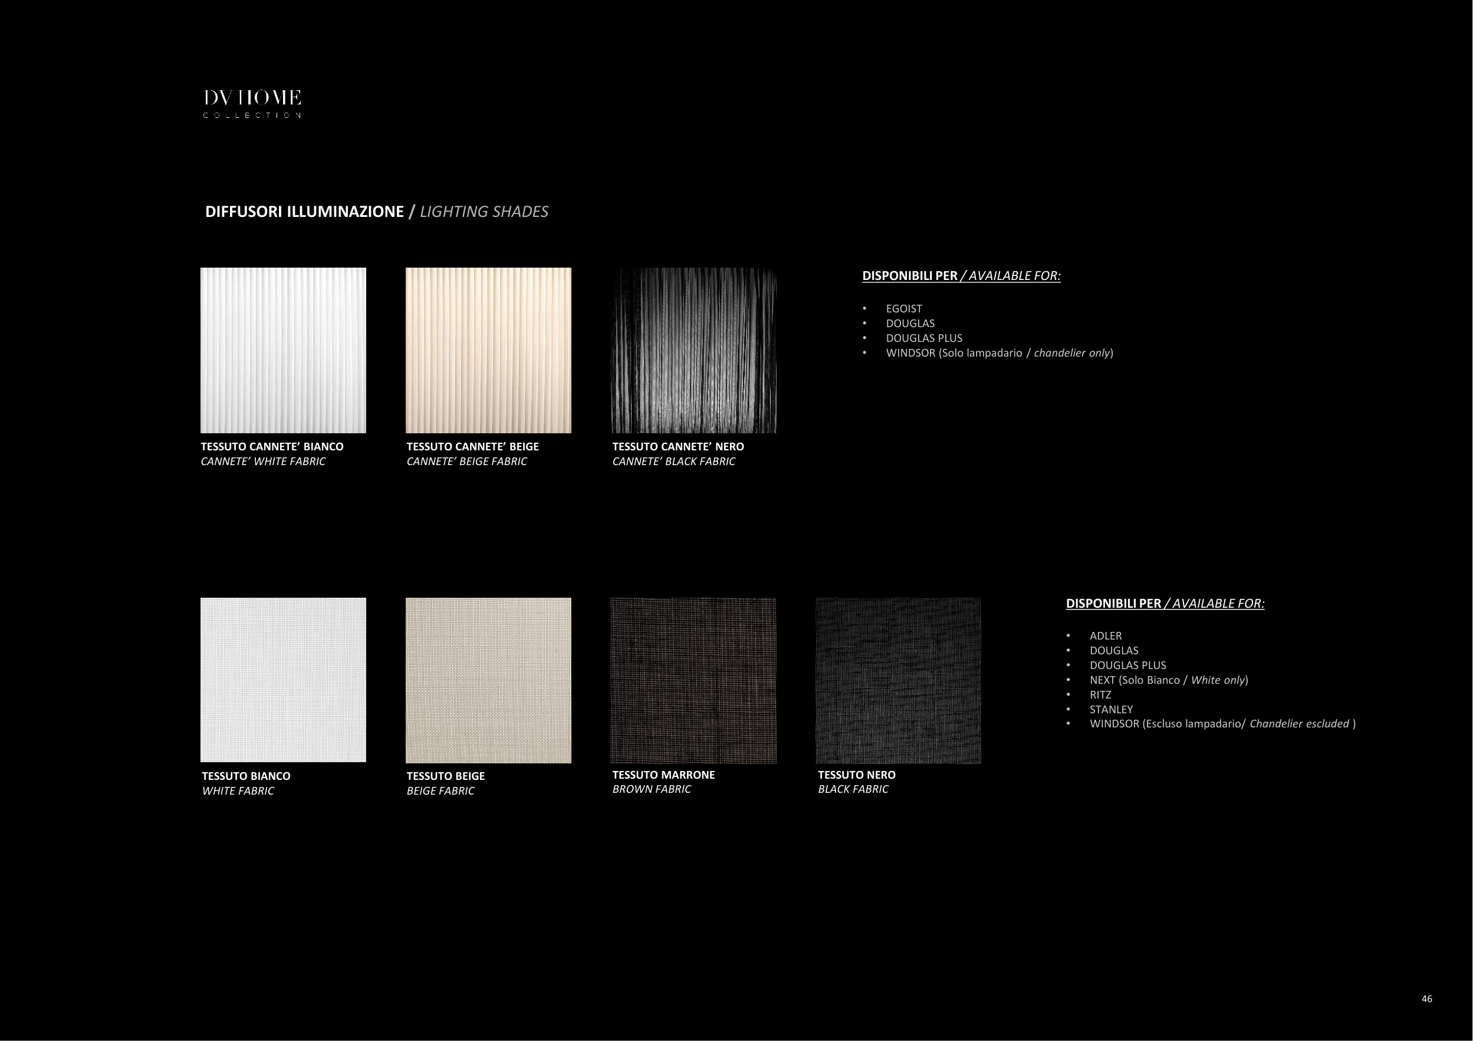Click the plain beige fabric swatch
Image resolution: width=1473 pixels, height=1041 pixels.
tap(488, 680)
